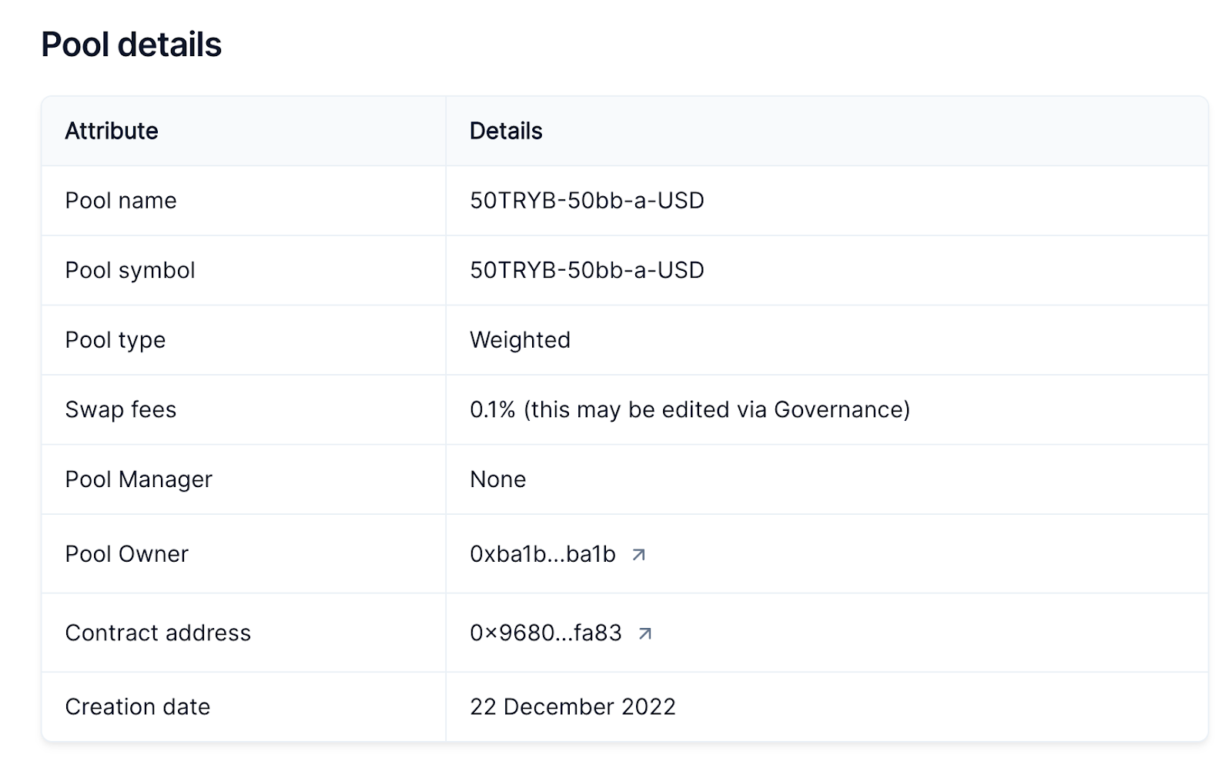Click the Pool Manager value None
The width and height of the screenshot is (1232, 768).
point(498,479)
